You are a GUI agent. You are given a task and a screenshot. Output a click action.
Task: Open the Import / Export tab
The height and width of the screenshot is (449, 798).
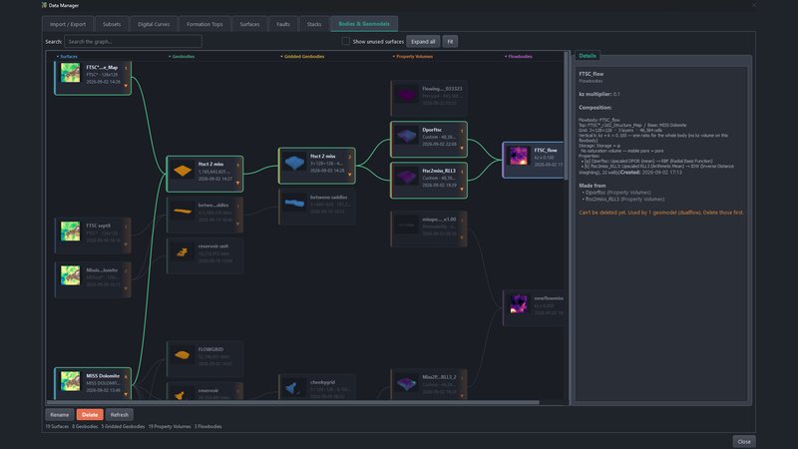pos(68,24)
